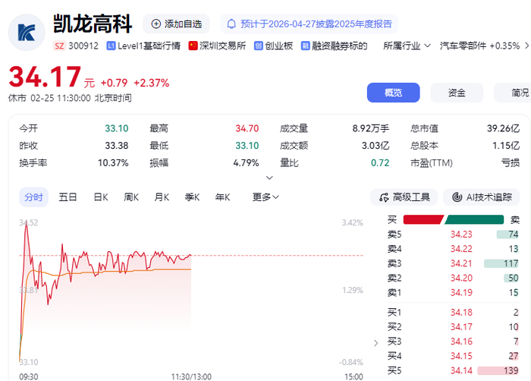Switch to the 概览 tab
531x381 pixels.
[x=394, y=93]
